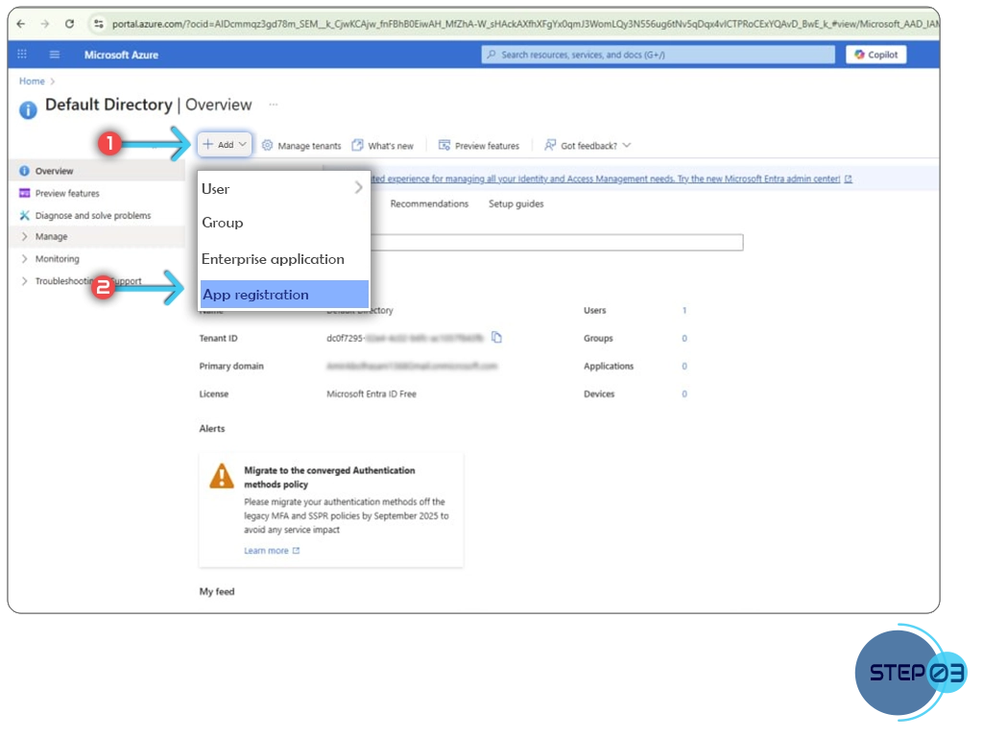Choose Enterprise application in Add menu

pos(273,259)
